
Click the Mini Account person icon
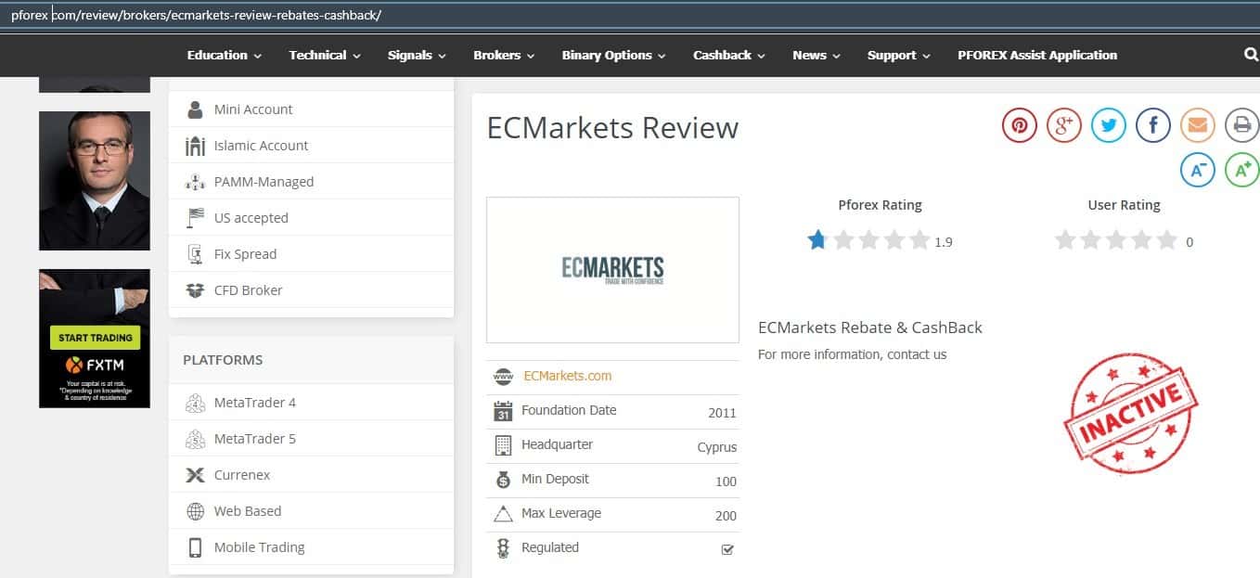pyautogui.click(x=195, y=109)
